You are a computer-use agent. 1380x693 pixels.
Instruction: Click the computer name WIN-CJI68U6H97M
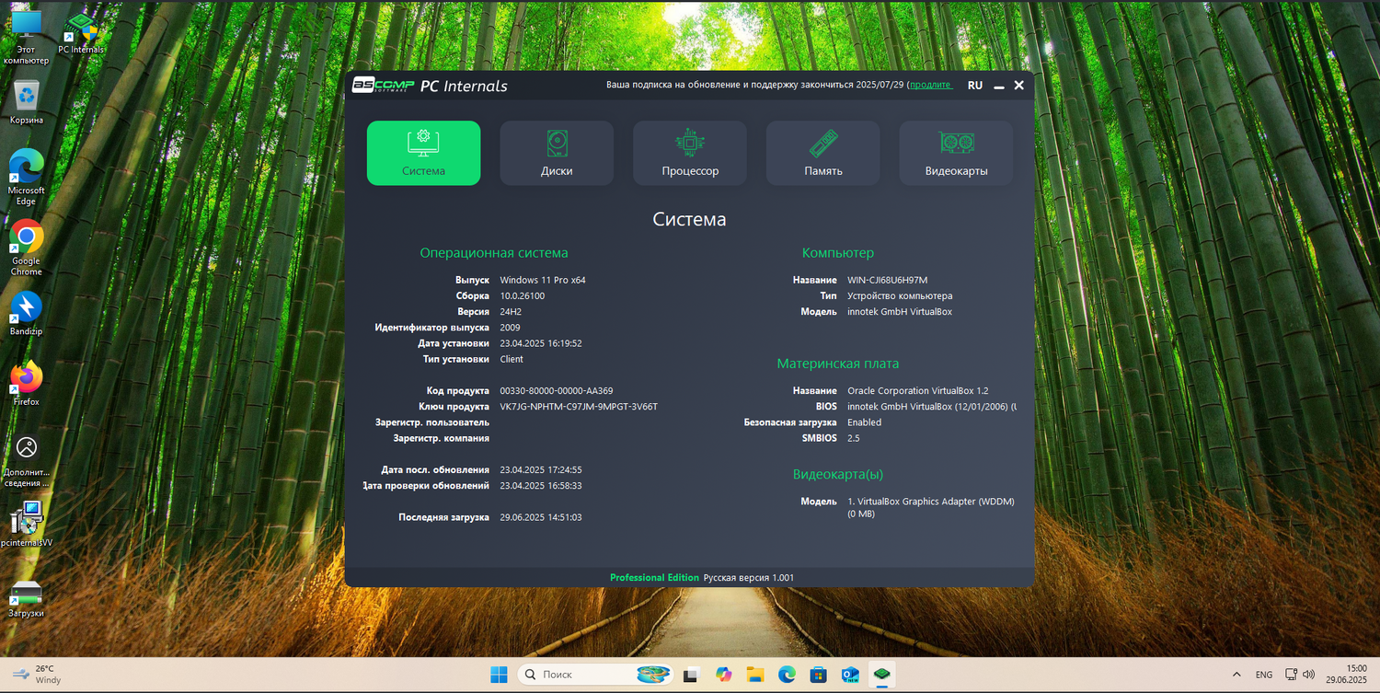pyautogui.click(x=888, y=280)
